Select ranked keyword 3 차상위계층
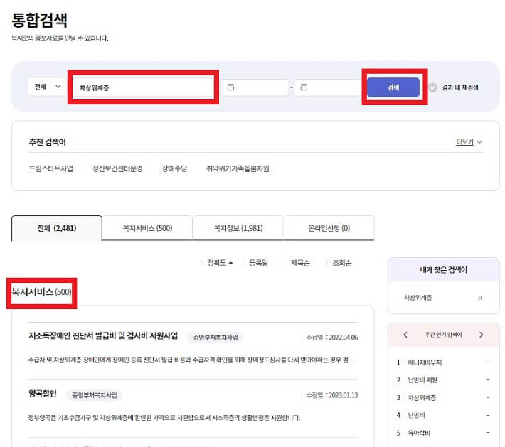Screen dimensions: 505x447 point(422,398)
